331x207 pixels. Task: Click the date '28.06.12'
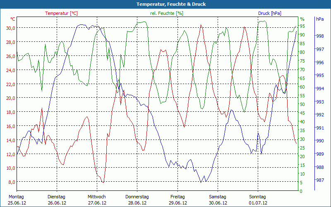[137, 203]
